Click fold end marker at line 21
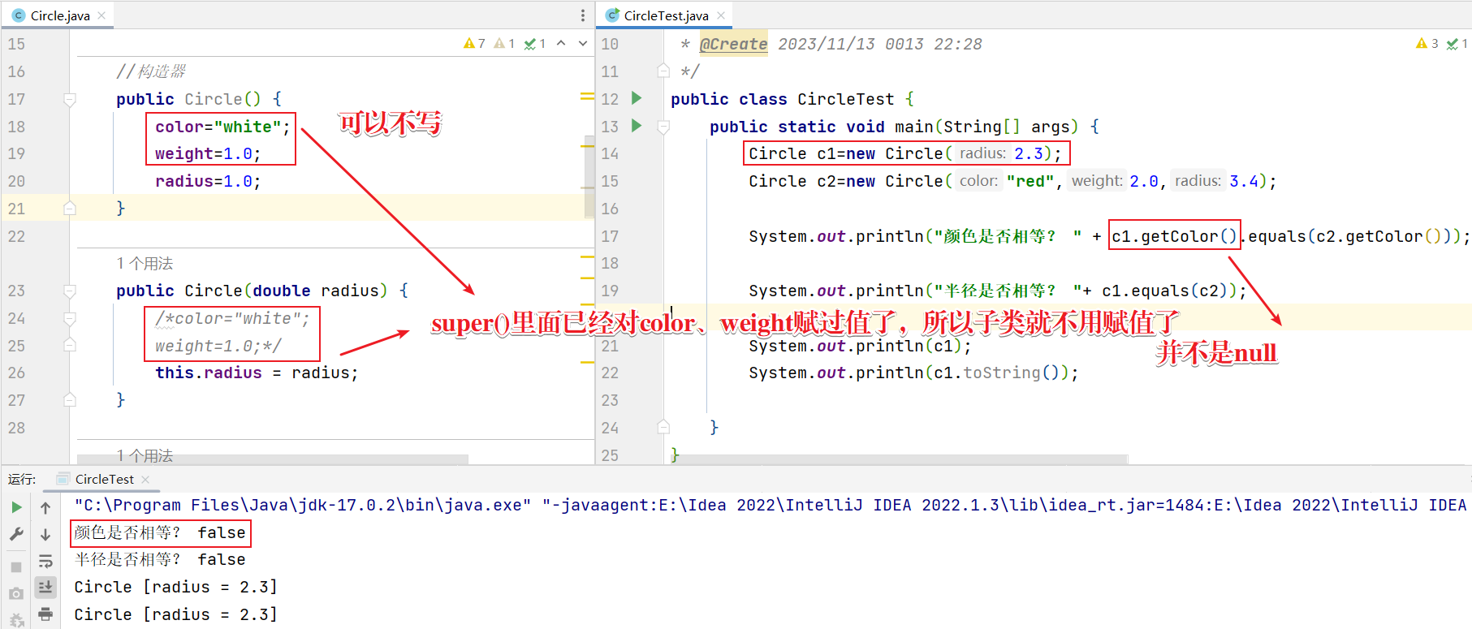The image size is (1472, 629). (70, 209)
